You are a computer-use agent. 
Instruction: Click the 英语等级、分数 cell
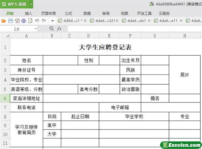point(26,89)
